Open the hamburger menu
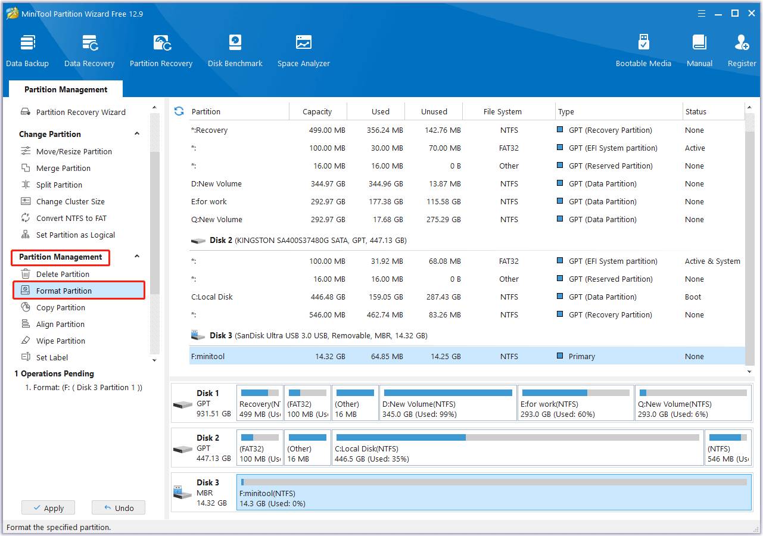This screenshot has width=763, height=536. pyautogui.click(x=701, y=13)
